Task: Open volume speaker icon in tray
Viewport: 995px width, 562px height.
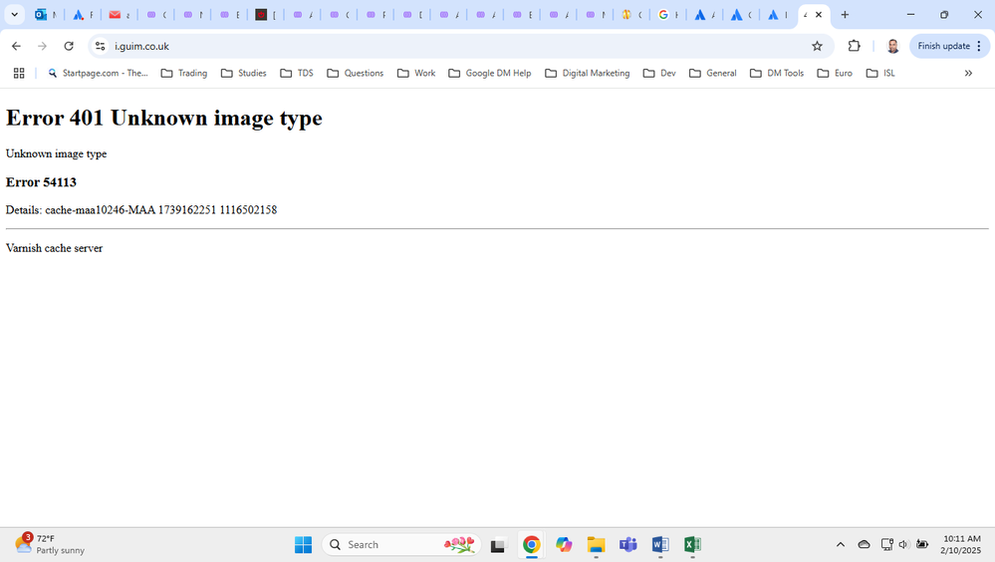Action: click(903, 544)
